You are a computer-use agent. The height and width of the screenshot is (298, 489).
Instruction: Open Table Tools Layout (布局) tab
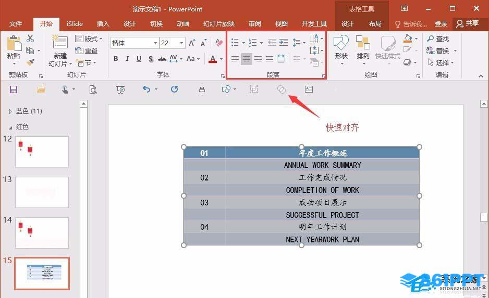(x=375, y=23)
